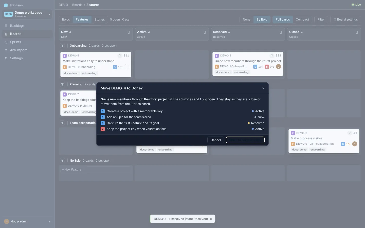Click the Jira import sidebar icon
The image size is (365, 228).
click(x=6, y=50)
